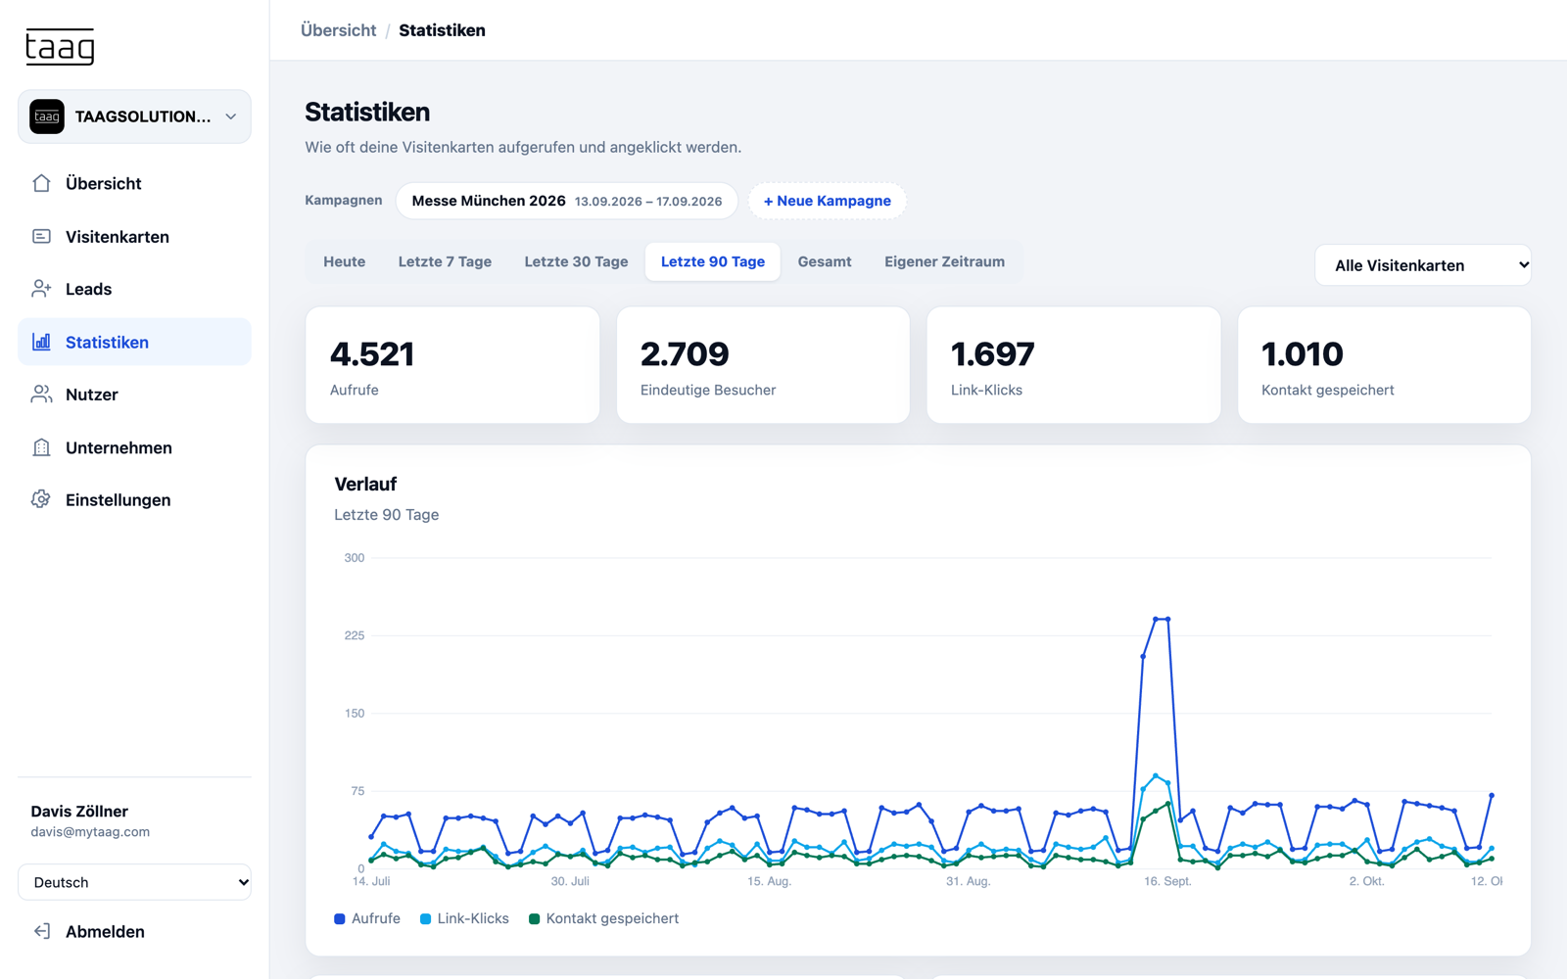Toggle Link-Klicks series in chart legend

pos(464,918)
